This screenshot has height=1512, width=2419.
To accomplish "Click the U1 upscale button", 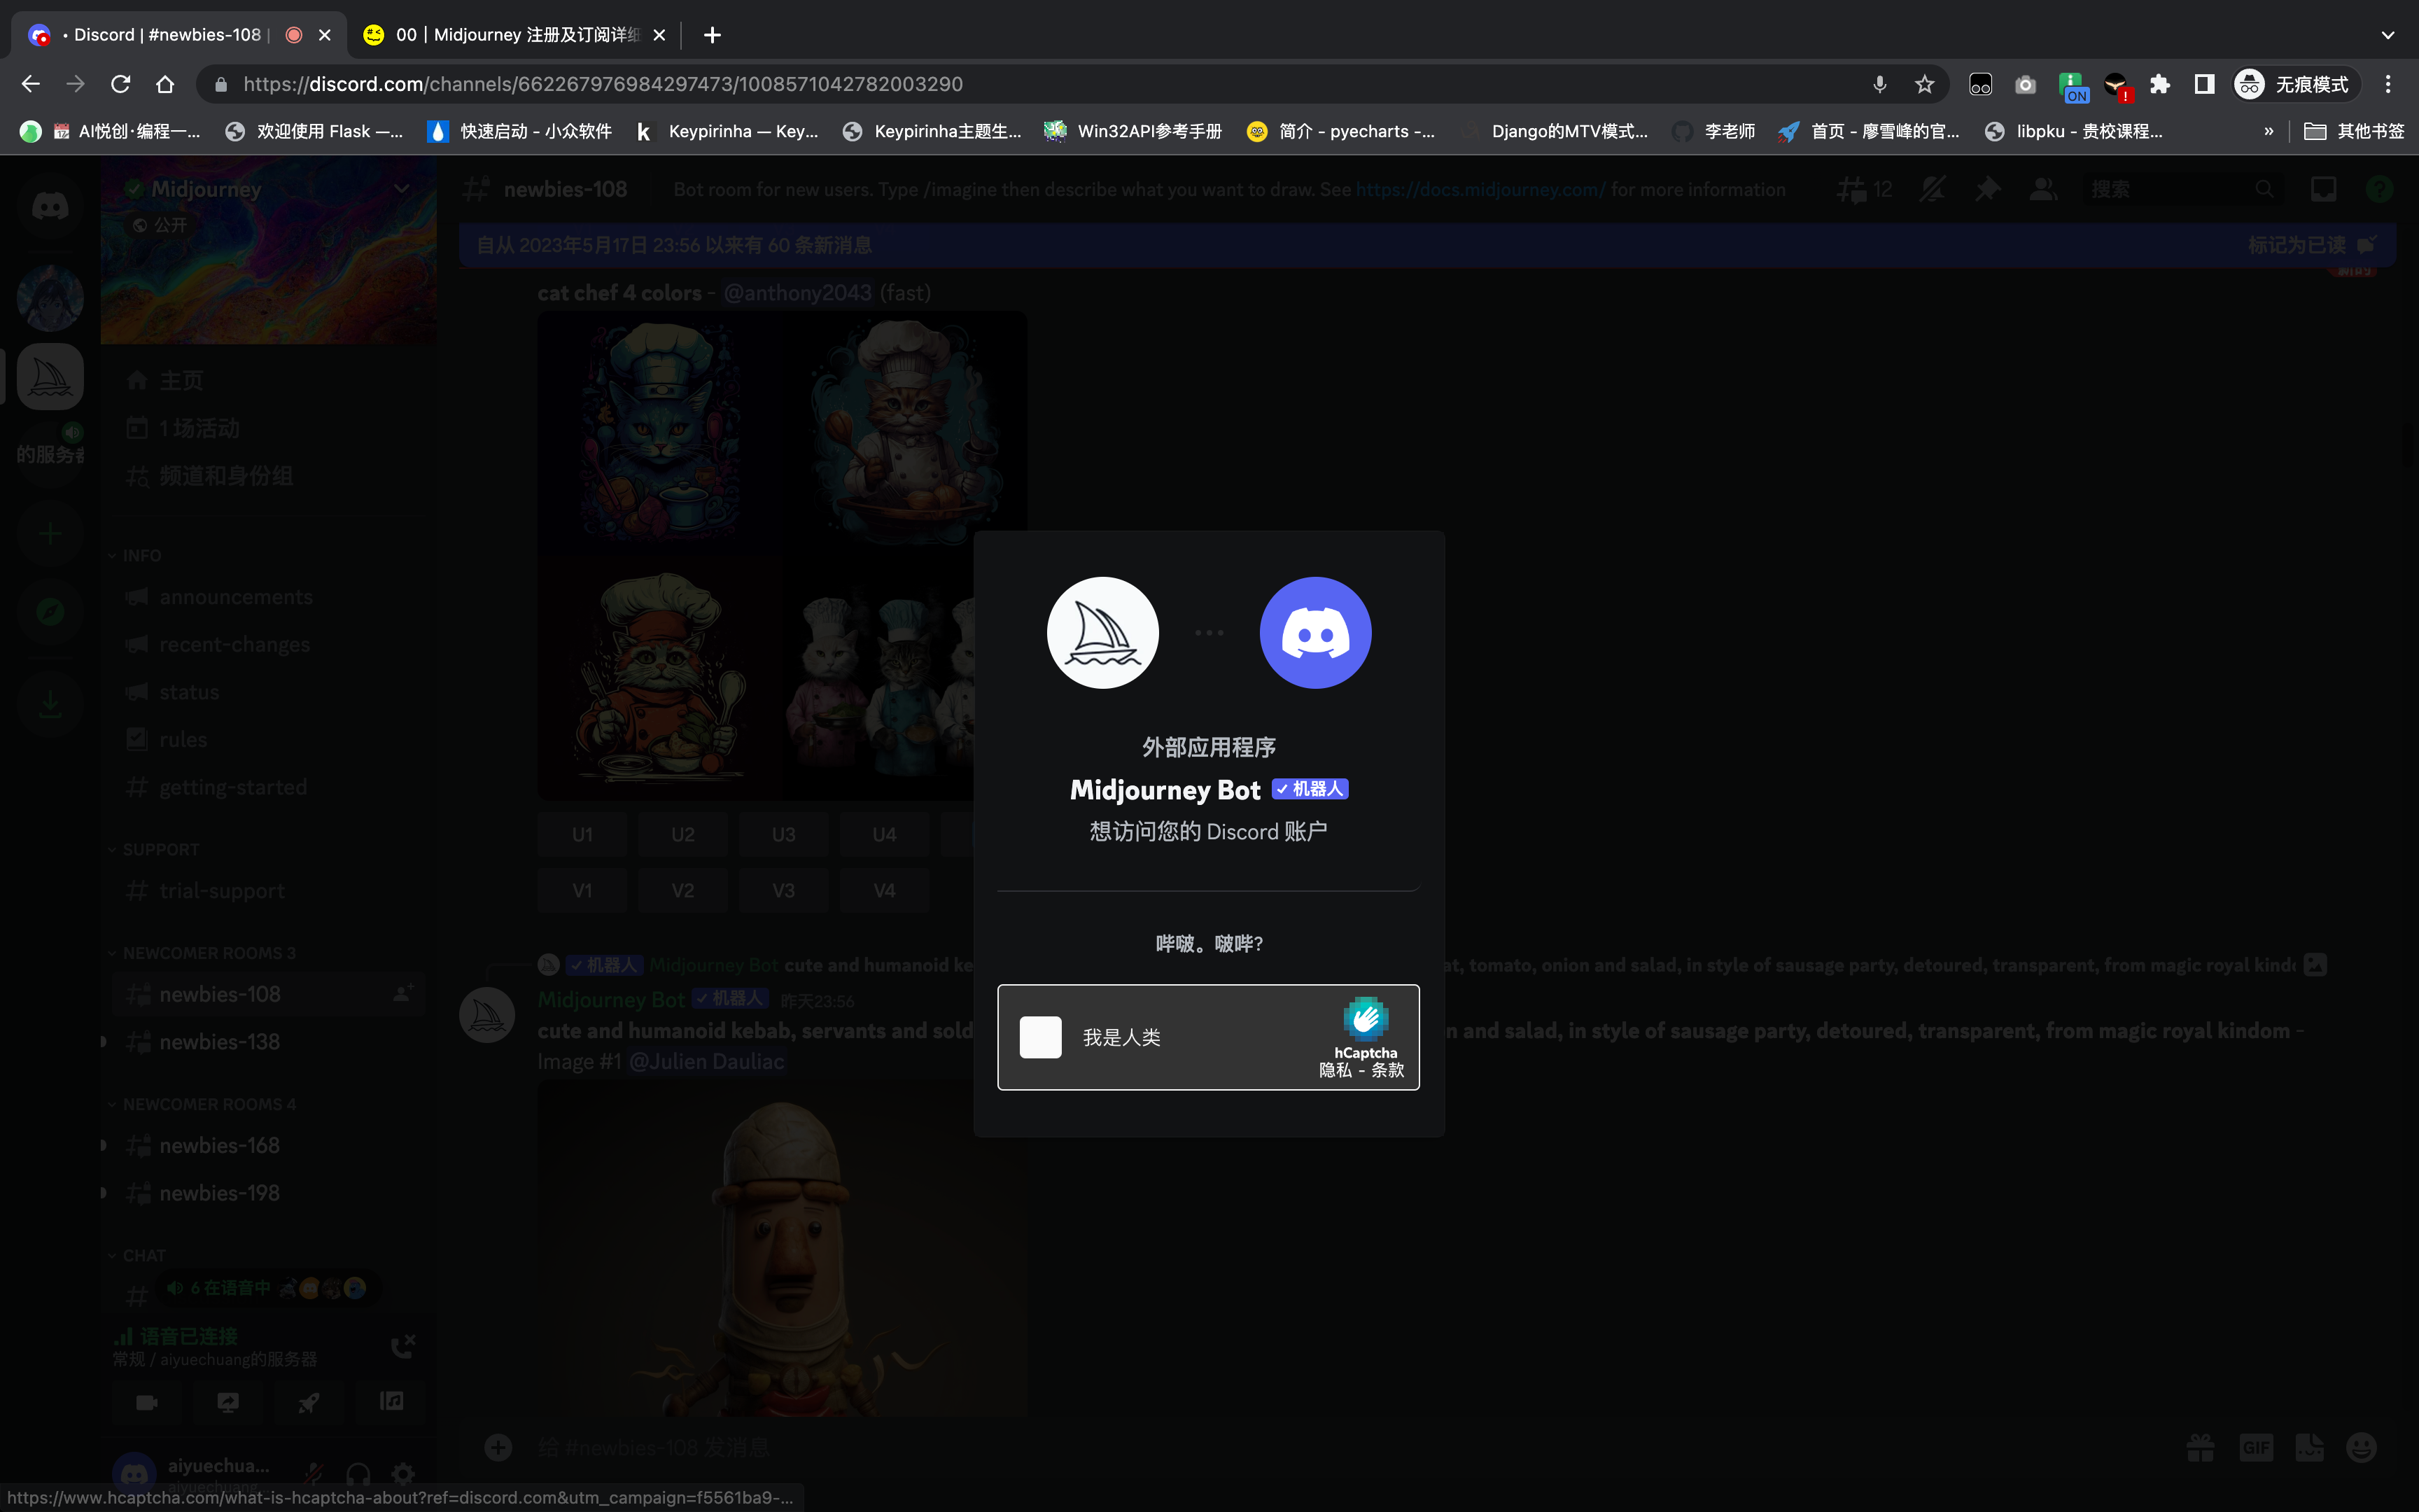I will click(583, 834).
